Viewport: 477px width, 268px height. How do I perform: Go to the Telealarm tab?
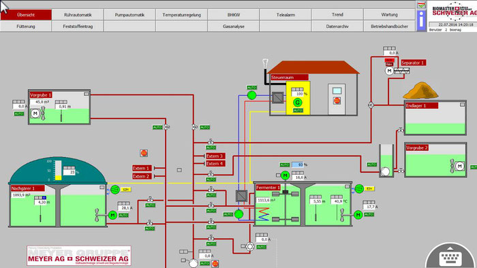pyautogui.click(x=286, y=14)
